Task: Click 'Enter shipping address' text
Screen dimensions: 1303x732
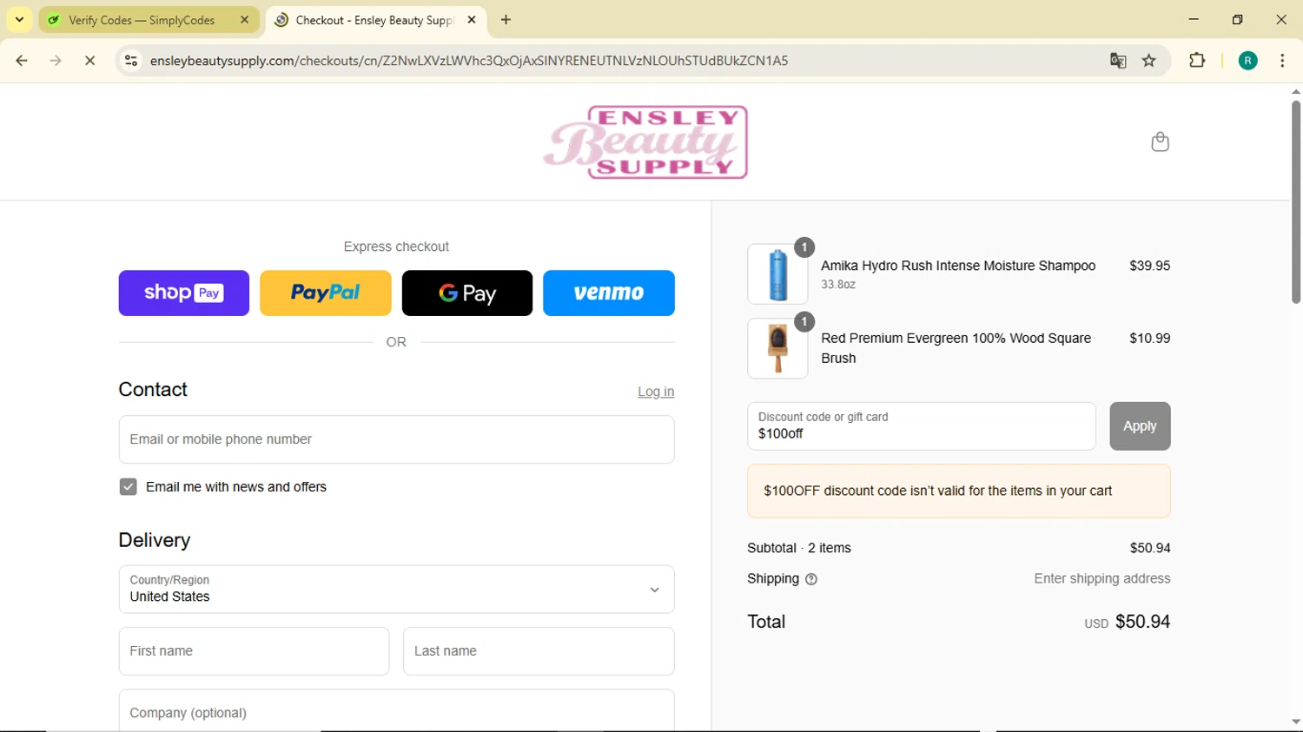Action: click(1101, 579)
